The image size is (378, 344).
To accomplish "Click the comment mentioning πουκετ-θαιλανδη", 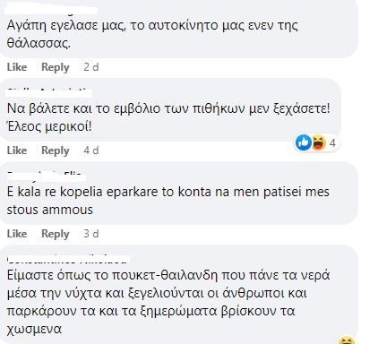I will pos(168,302).
